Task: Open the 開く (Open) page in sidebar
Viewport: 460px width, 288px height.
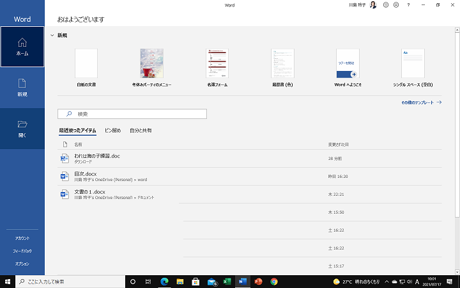Action: [x=22, y=129]
